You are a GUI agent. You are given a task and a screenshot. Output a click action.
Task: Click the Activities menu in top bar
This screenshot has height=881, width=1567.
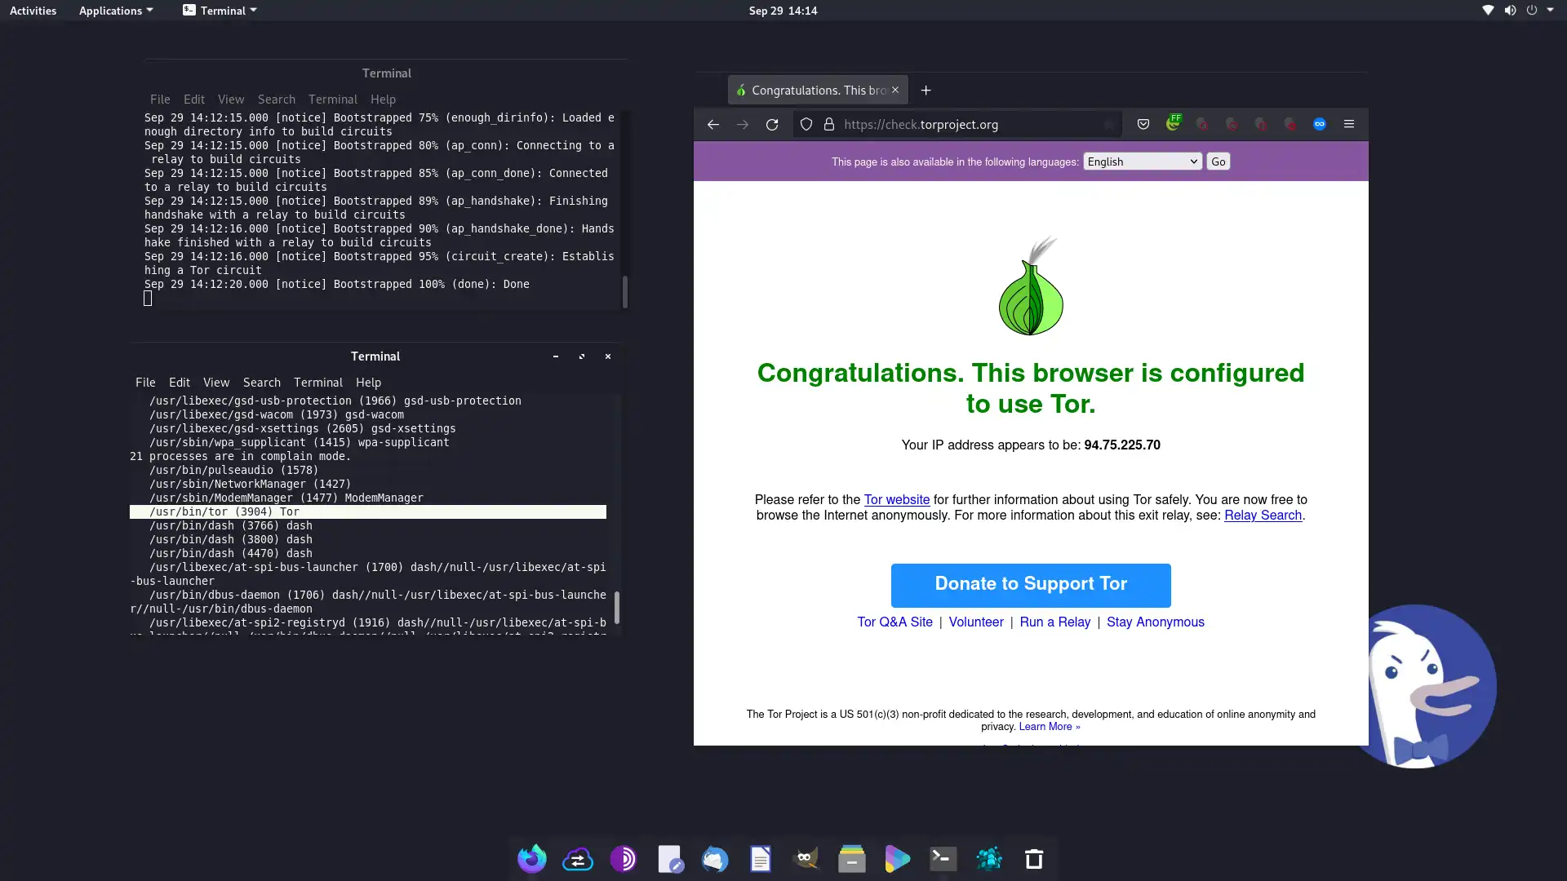(31, 10)
